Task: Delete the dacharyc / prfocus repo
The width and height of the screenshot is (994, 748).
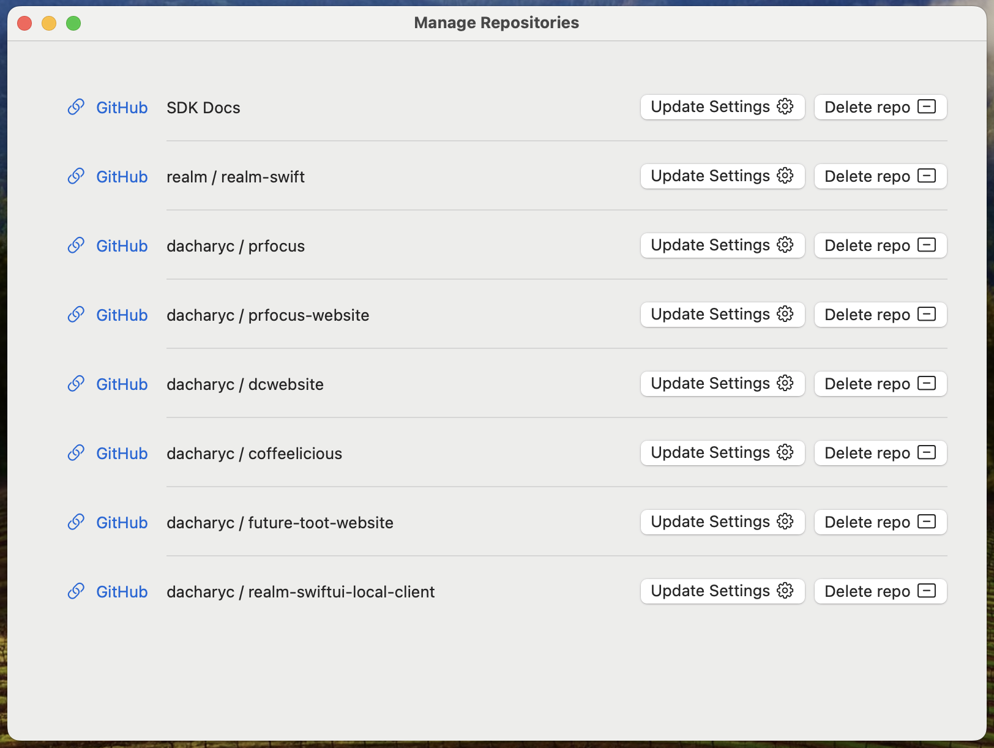Action: tap(880, 245)
